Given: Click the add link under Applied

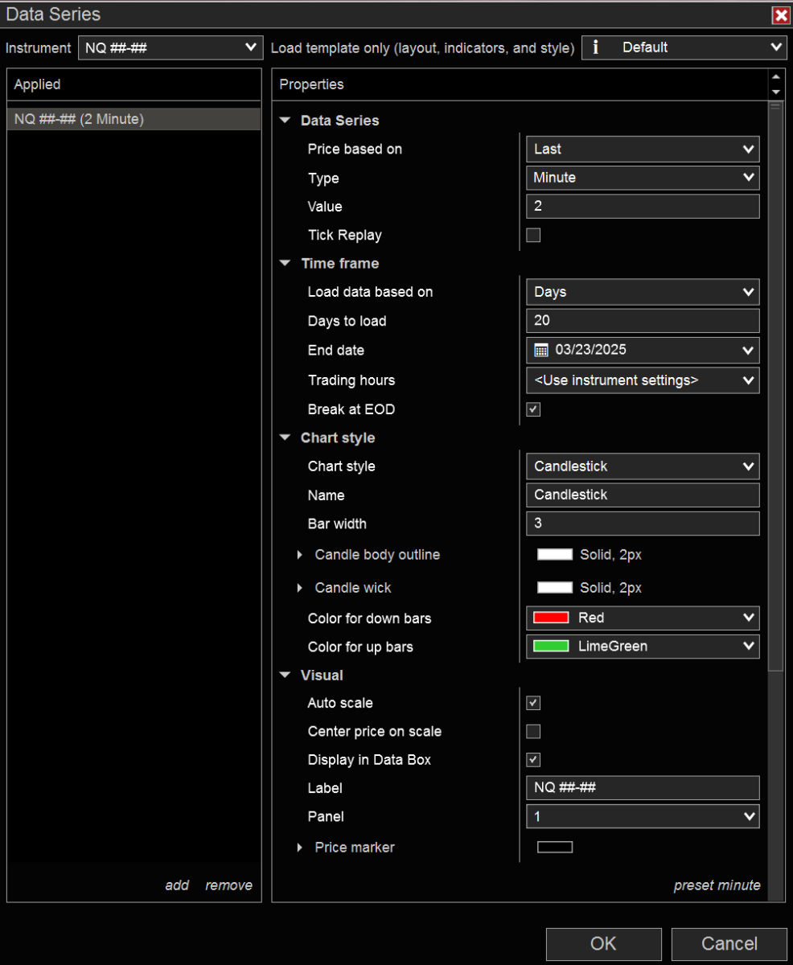Looking at the screenshot, I should (x=177, y=885).
